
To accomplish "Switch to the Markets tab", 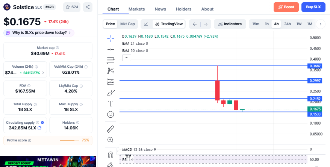I will point(136,9).
